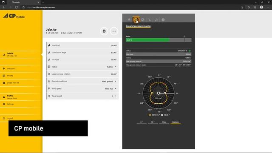Image resolution: width=272 pixels, height=153 pixels.
Task: Click the Boom utilization green progress bar
Action: [x=147, y=40]
